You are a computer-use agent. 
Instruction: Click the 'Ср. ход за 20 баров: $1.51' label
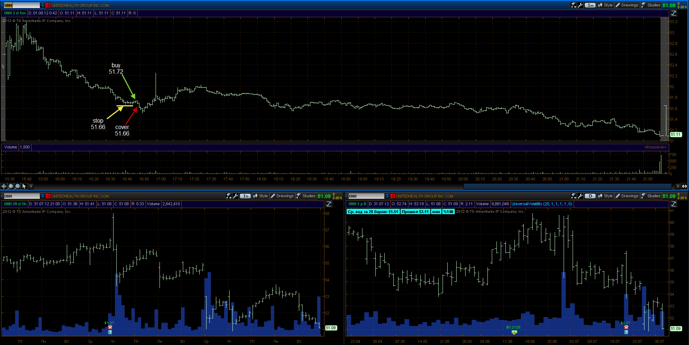[373, 212]
